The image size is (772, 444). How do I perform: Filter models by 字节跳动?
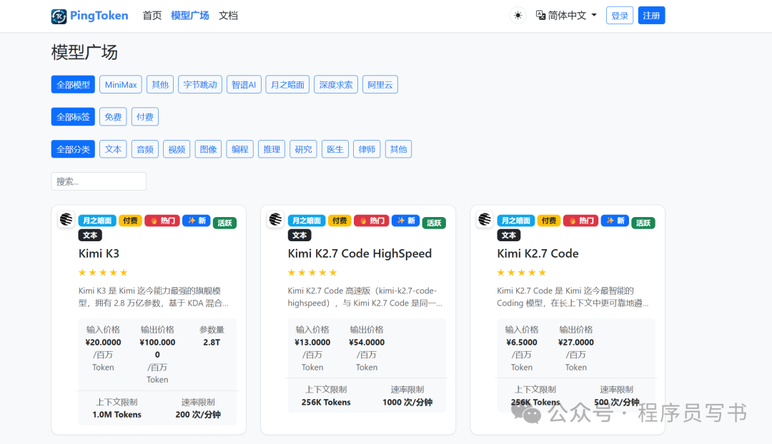click(200, 84)
